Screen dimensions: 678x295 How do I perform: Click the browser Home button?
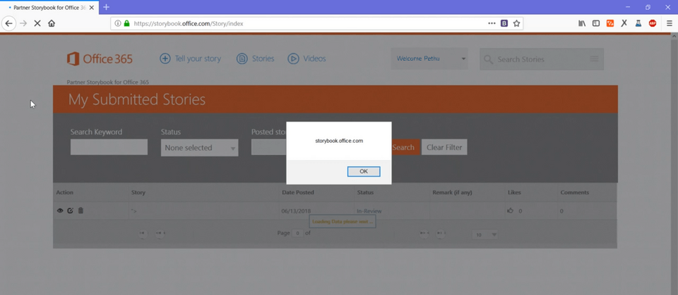pyautogui.click(x=52, y=23)
